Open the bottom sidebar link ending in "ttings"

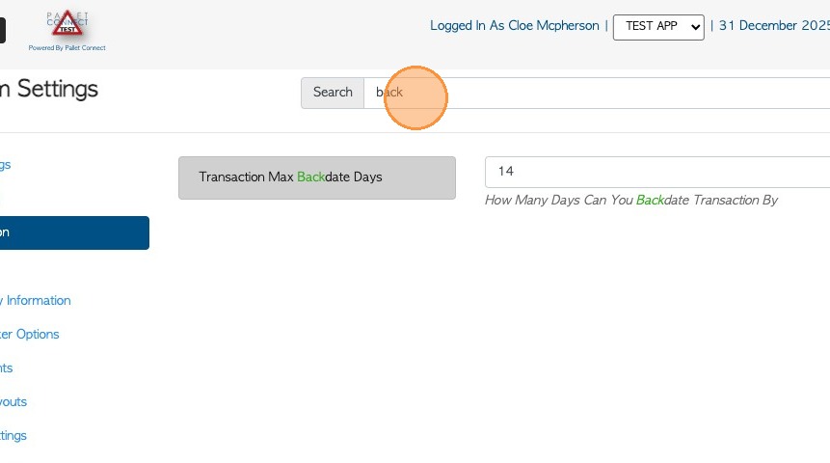point(13,436)
